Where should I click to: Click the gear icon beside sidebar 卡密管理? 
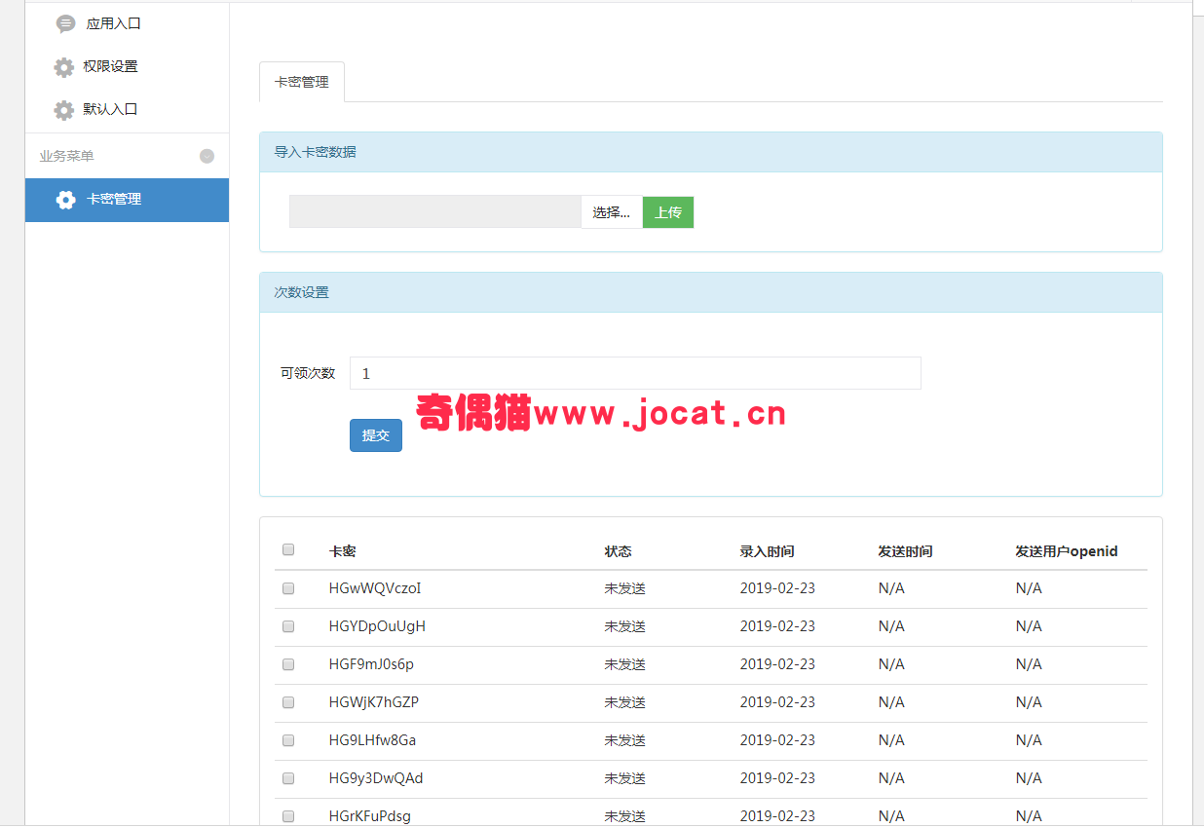[65, 200]
